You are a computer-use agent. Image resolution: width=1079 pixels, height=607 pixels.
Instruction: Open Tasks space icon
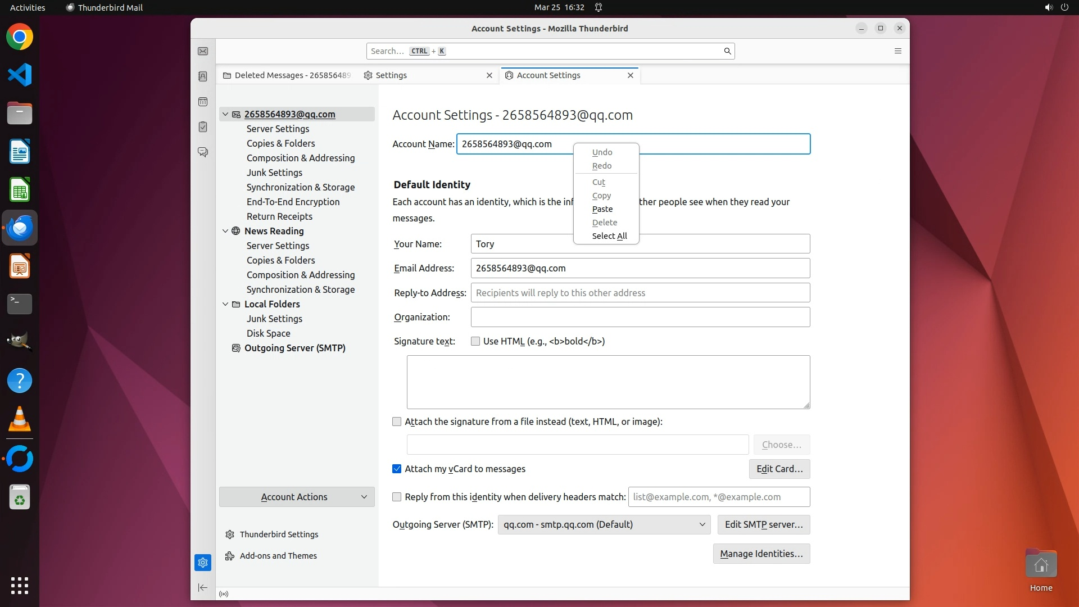coord(203,127)
